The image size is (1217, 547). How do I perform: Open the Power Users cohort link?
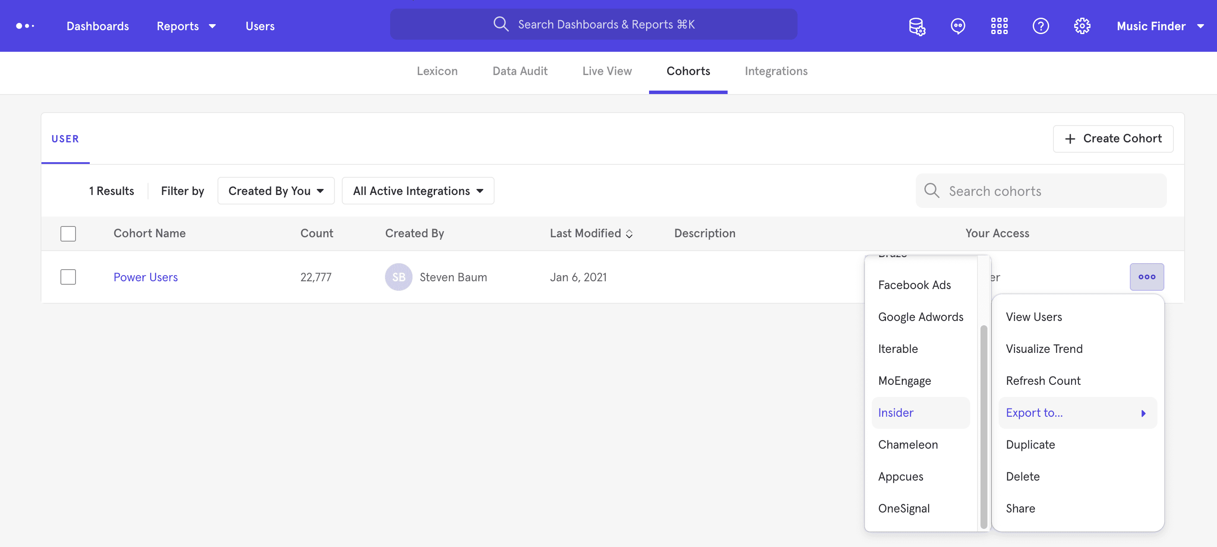click(145, 277)
